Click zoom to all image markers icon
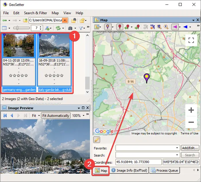Viewport: 201px width, 182px height. click(159, 27)
